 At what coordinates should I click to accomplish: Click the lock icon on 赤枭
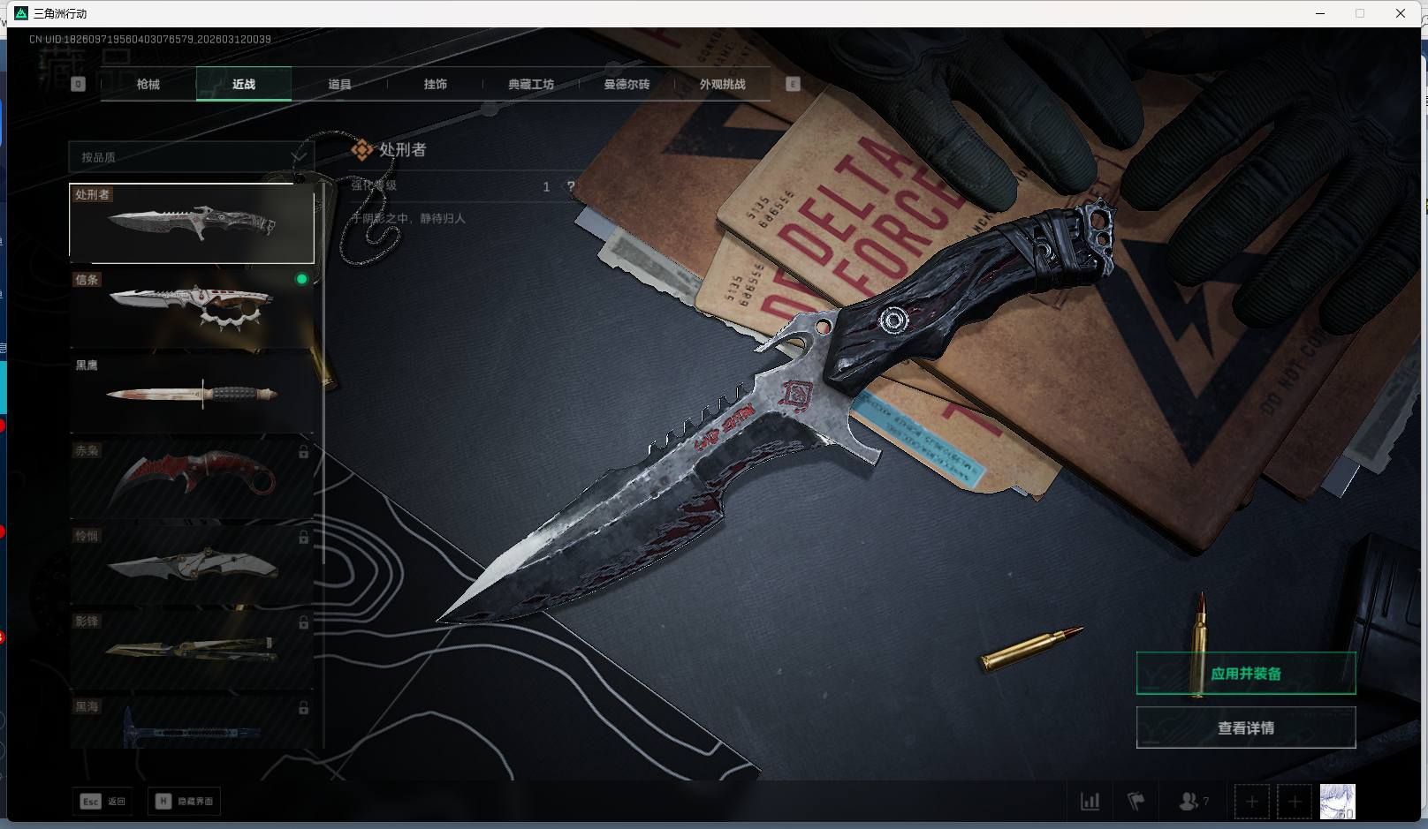tap(303, 452)
